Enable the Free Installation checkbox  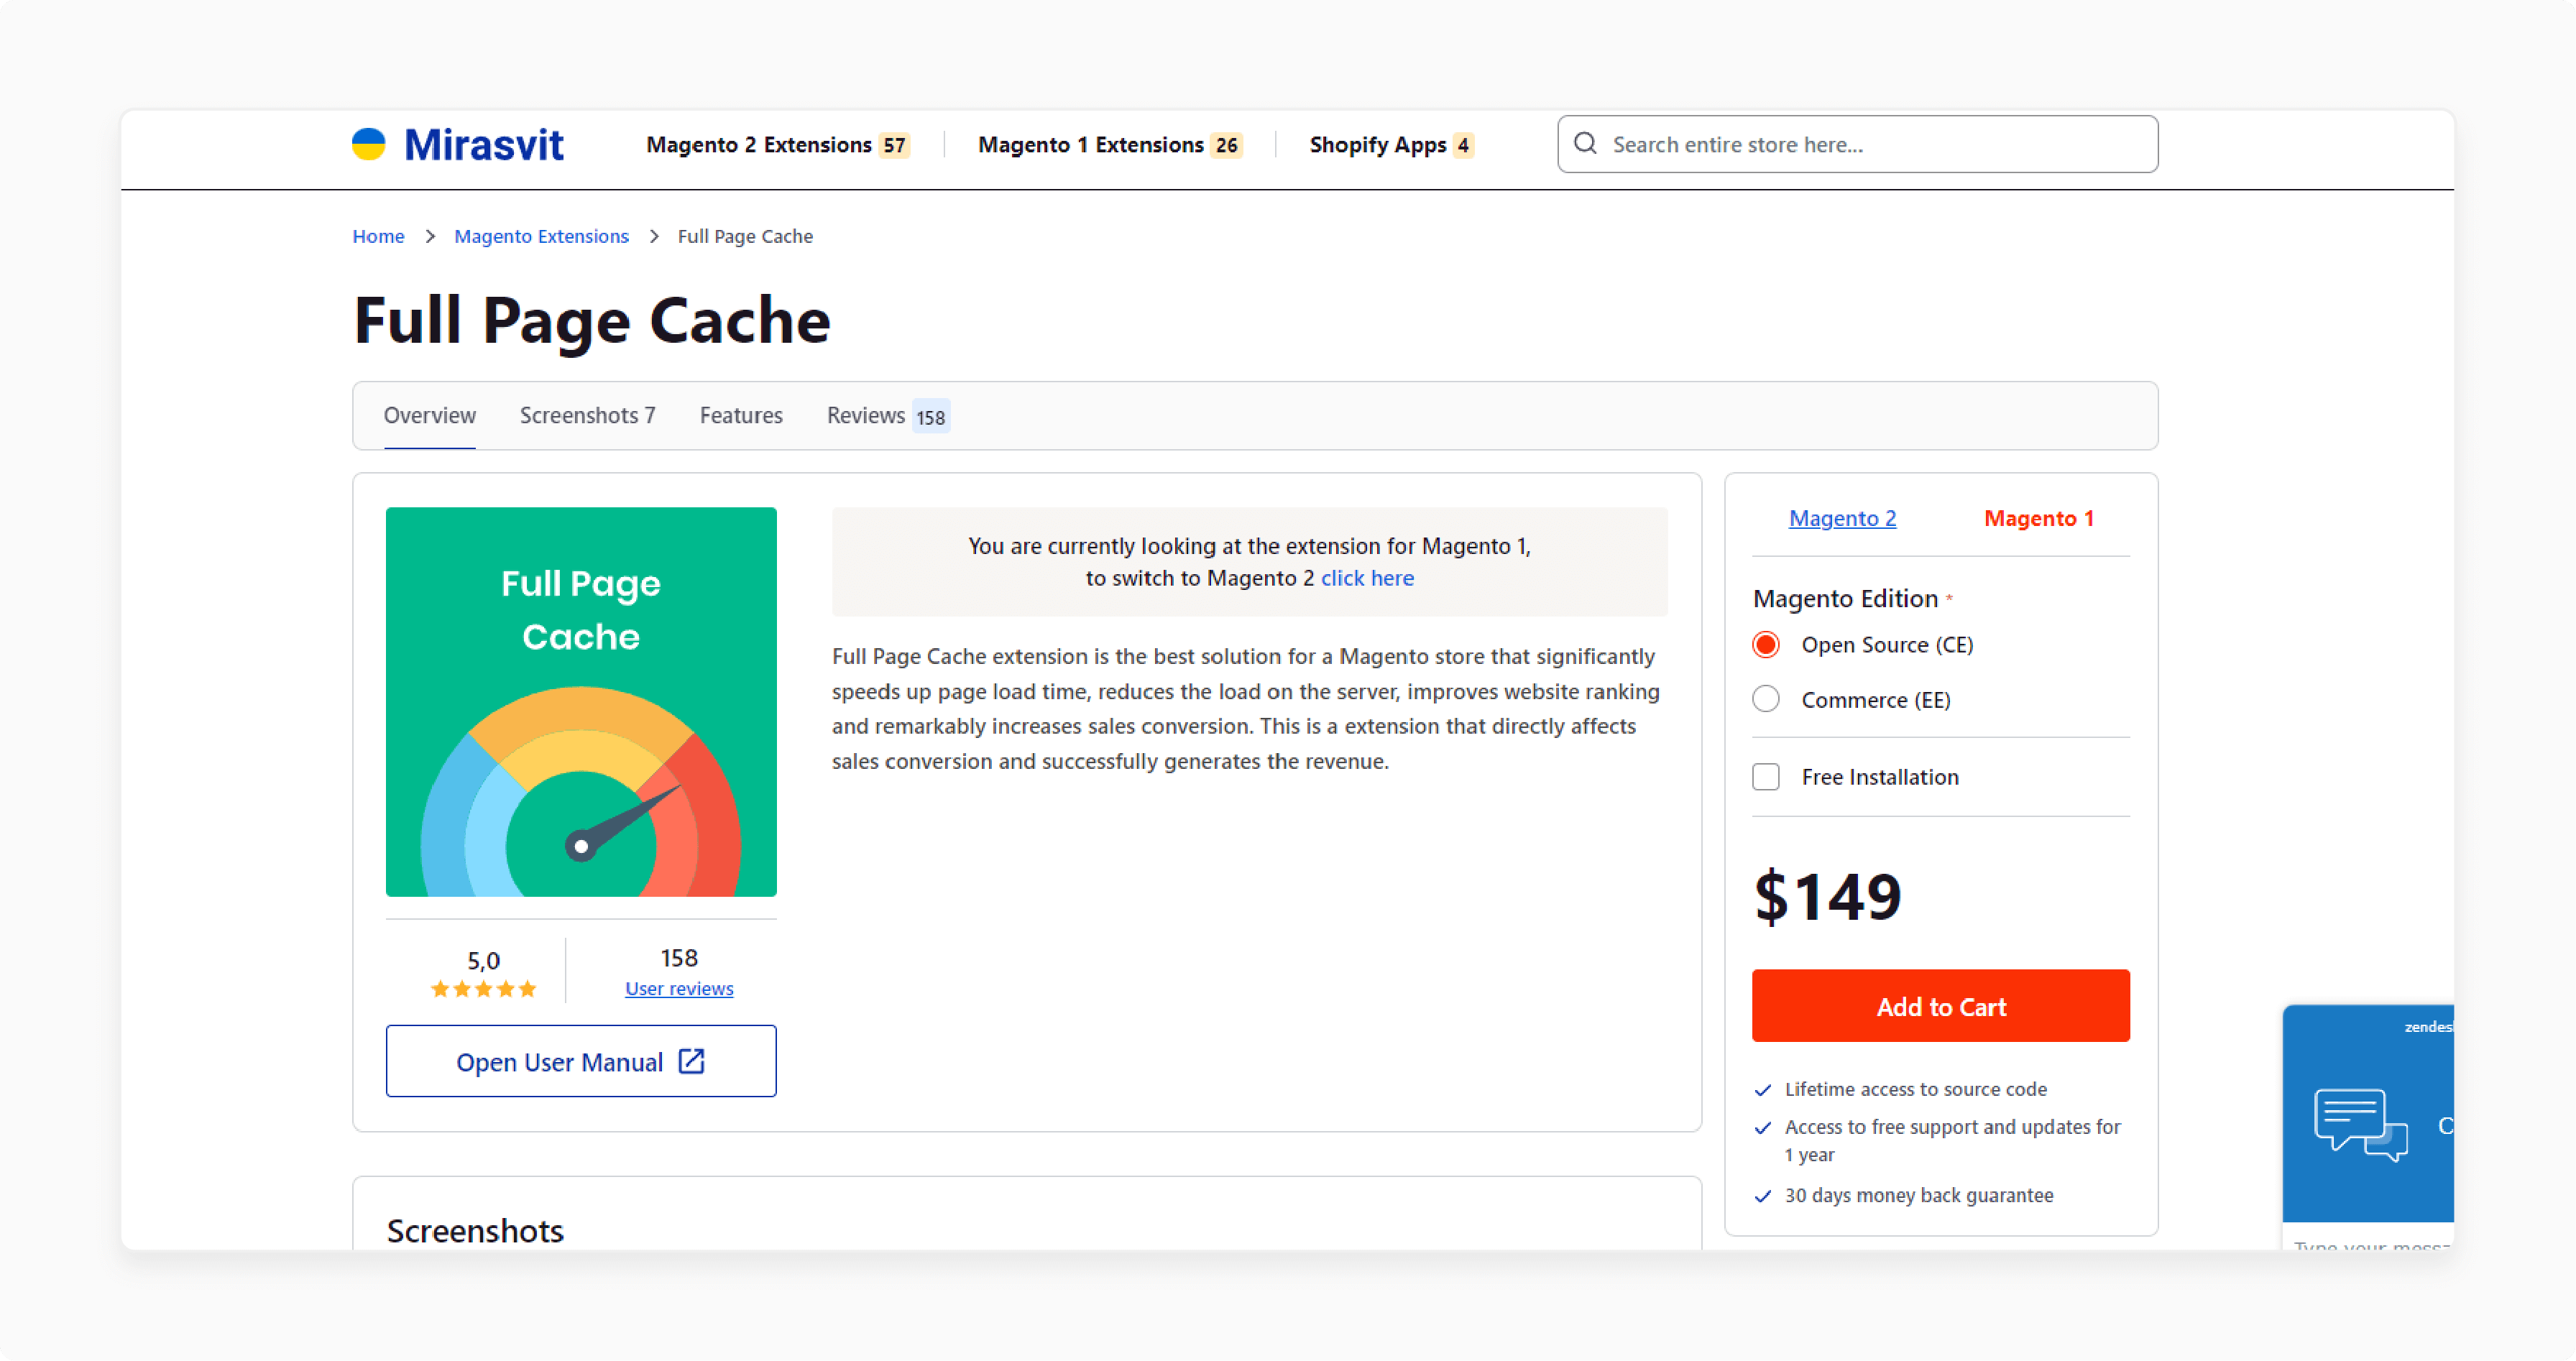(x=1766, y=777)
